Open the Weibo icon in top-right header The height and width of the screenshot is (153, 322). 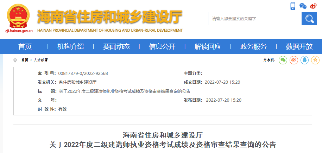click(x=313, y=6)
